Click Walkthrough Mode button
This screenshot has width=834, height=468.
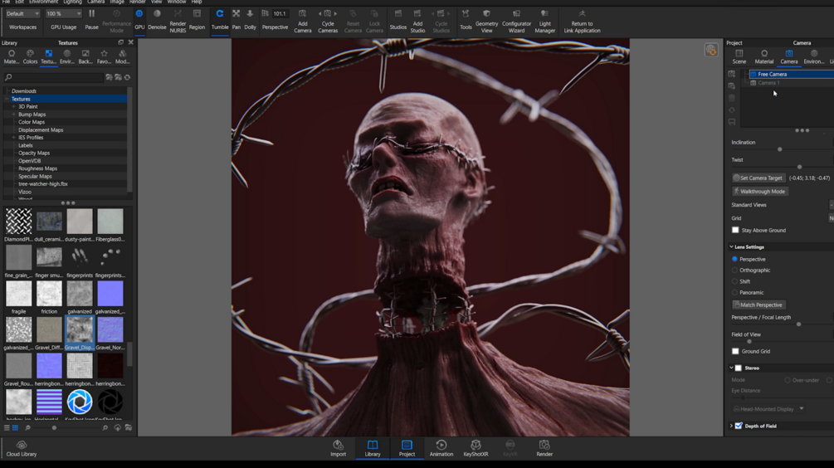coord(759,191)
